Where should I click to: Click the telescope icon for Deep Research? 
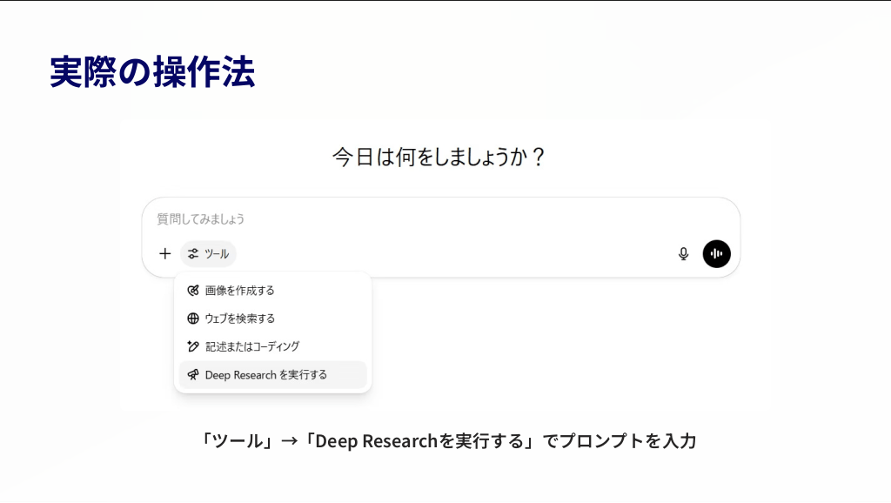pos(193,375)
